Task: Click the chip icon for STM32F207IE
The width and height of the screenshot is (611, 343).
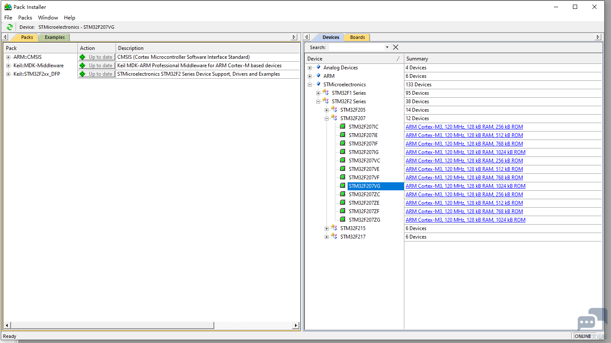Action: click(x=343, y=135)
